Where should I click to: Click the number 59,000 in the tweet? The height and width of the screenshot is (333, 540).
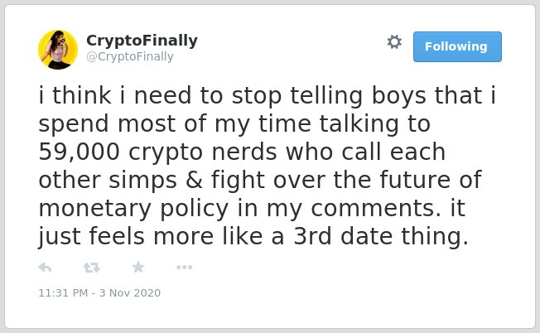[79, 152]
